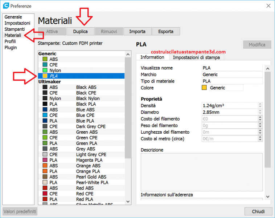Click the Esporta button
Viewport: 275px width, 218px height.
click(x=166, y=32)
